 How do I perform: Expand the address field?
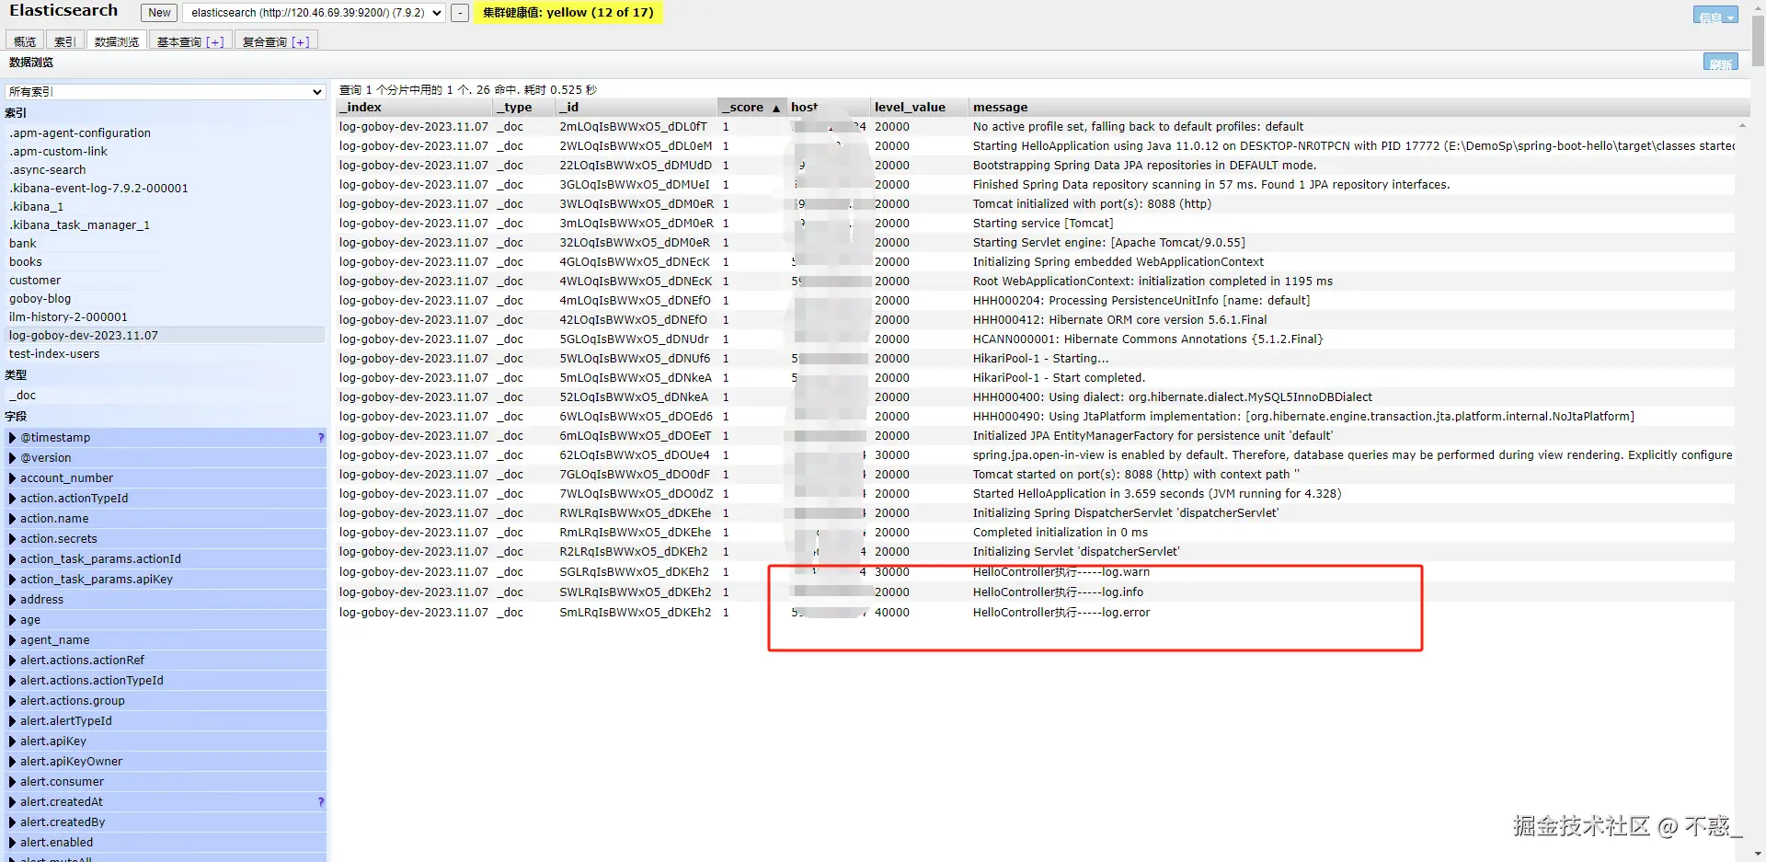[13, 600]
